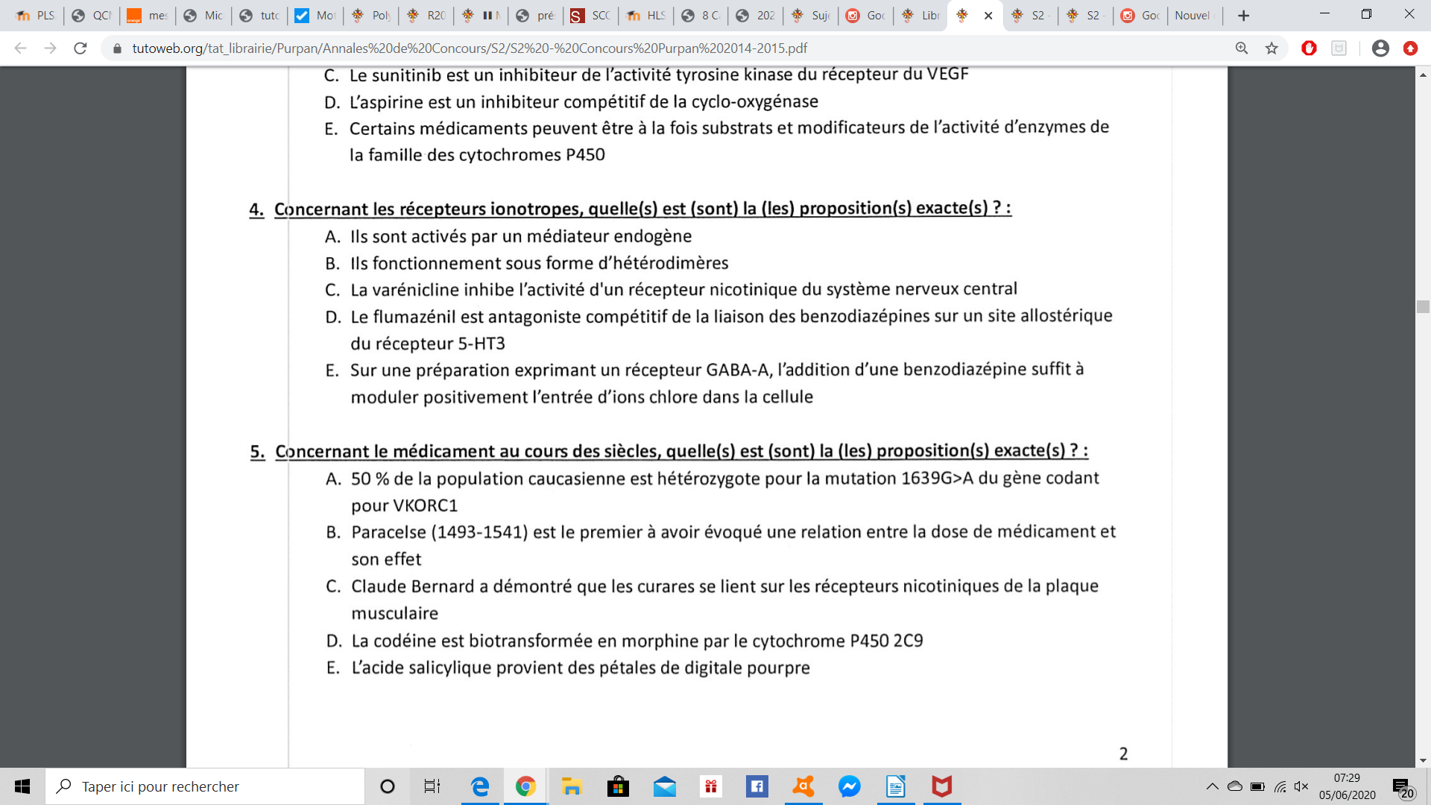The image size is (1431, 805).
Task: Open Facebook app in the taskbar
Action: [756, 786]
